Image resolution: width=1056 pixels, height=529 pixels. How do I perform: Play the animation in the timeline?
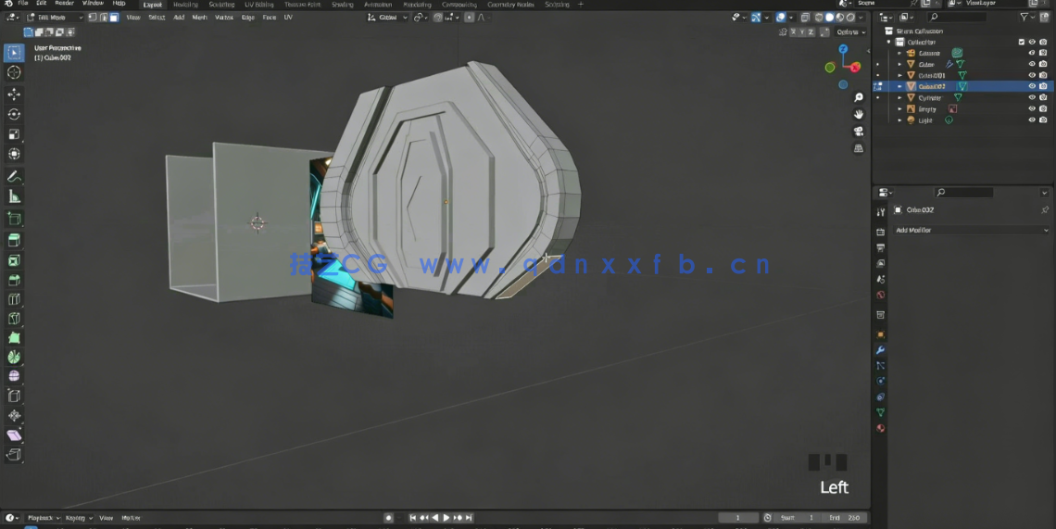click(x=446, y=518)
